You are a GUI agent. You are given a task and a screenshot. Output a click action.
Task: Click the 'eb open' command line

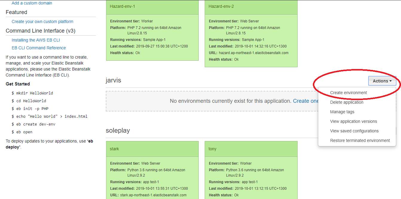click(x=22, y=132)
